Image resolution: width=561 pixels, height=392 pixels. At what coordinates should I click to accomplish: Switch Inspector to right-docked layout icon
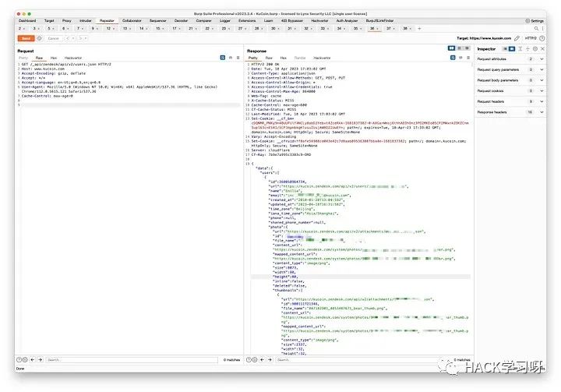point(512,48)
